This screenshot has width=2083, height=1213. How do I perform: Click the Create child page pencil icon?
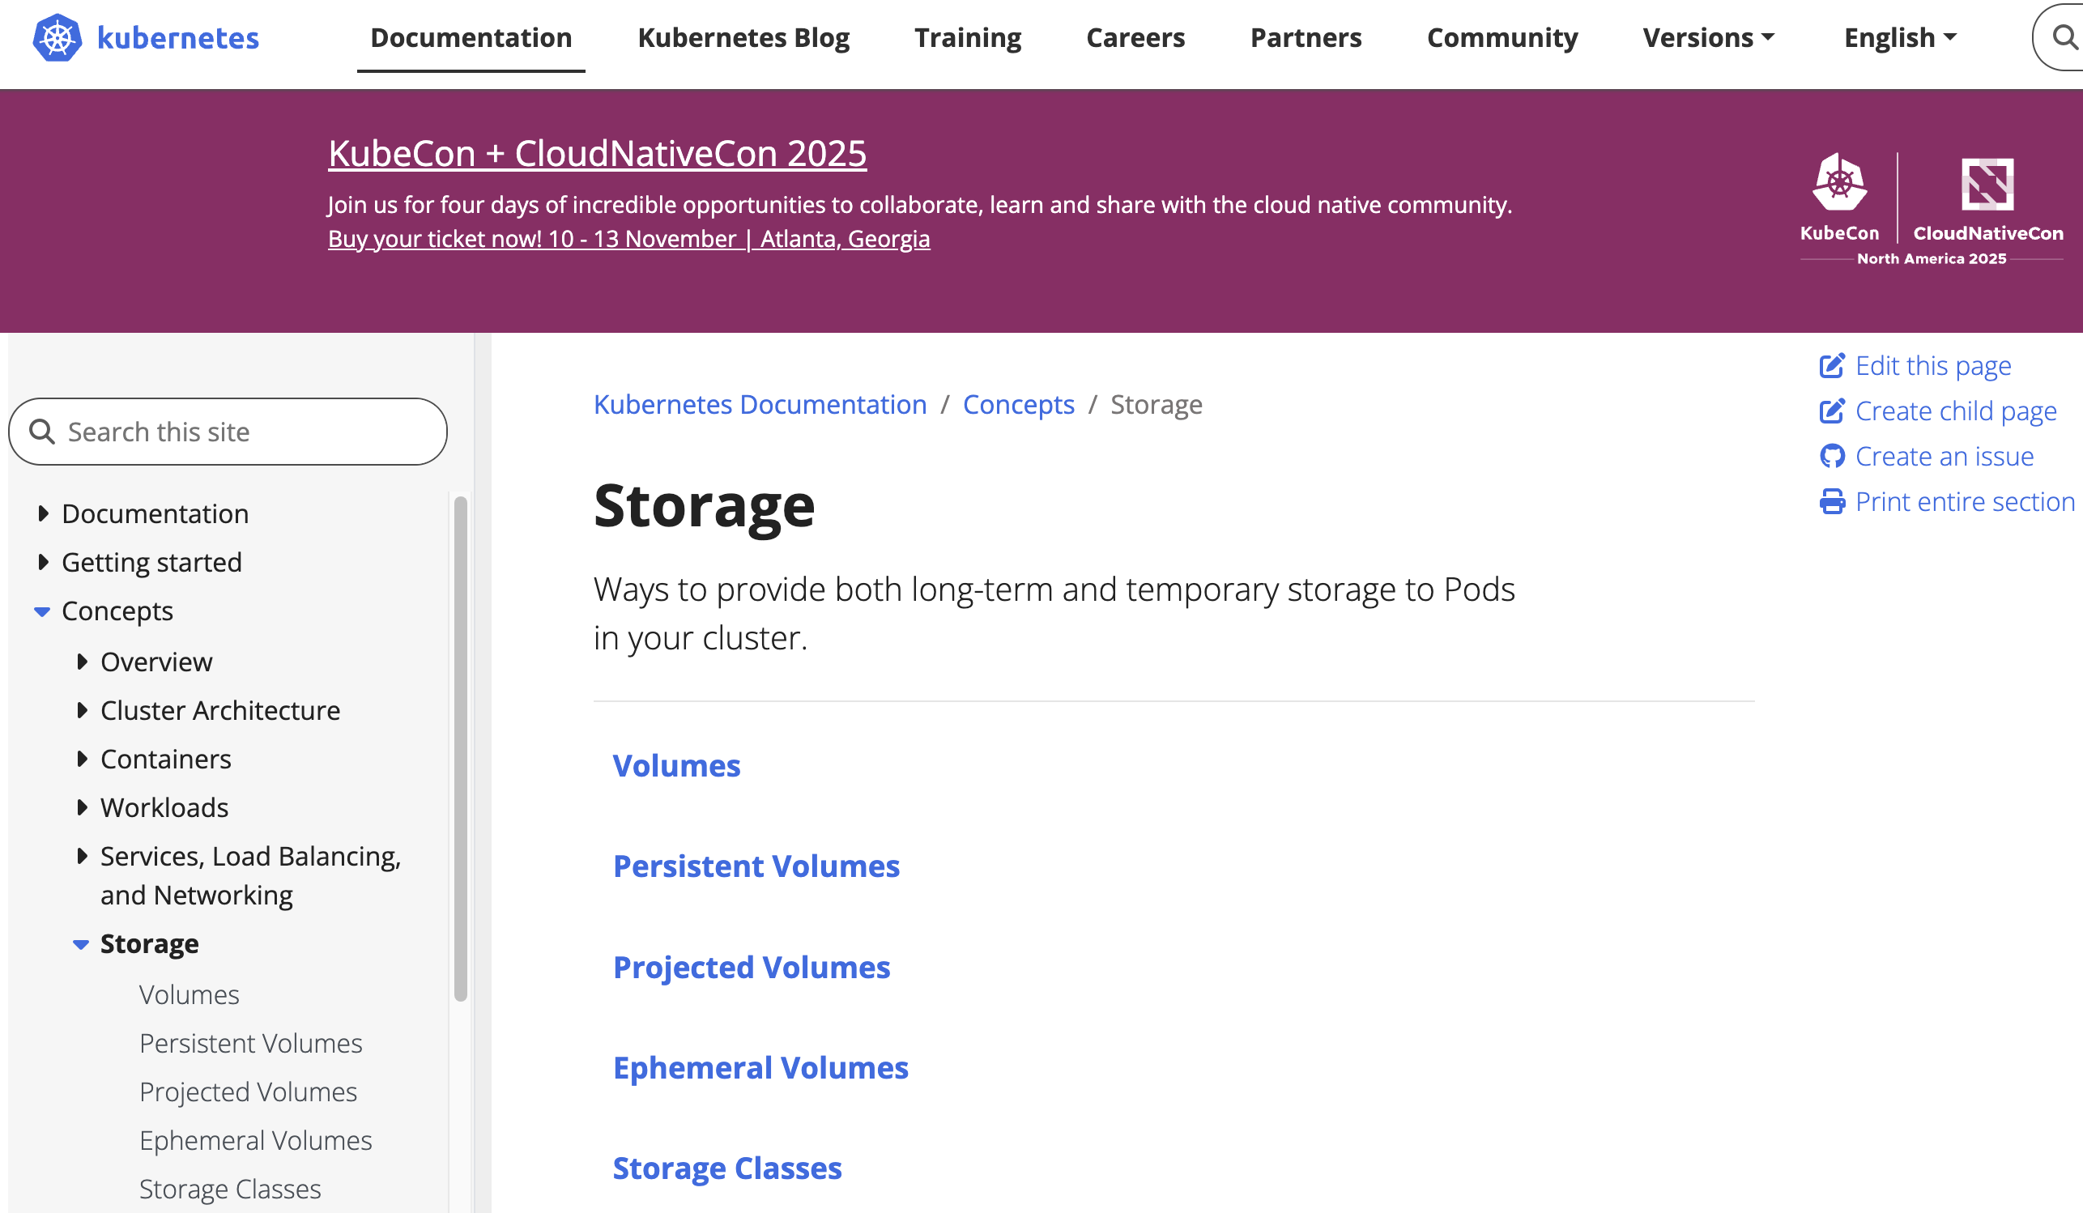point(1831,411)
